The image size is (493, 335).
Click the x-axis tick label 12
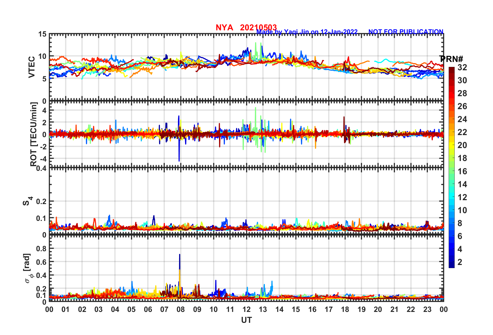click(x=246, y=309)
